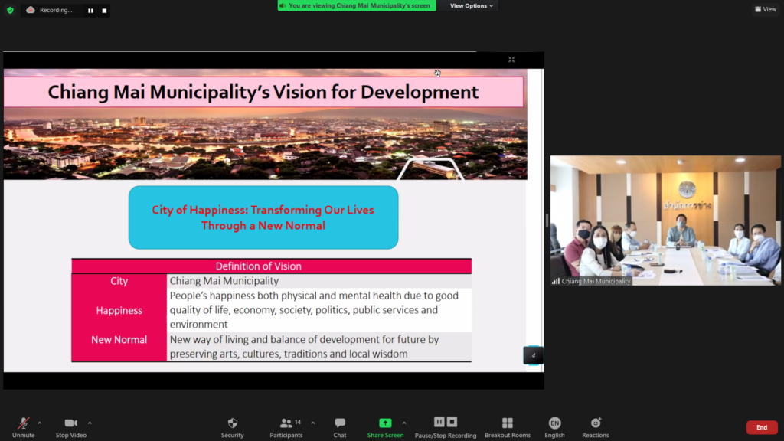Screen dimensions: 784x441
Task: Expand audio options arrow beside Unmute
Action: [x=40, y=423]
